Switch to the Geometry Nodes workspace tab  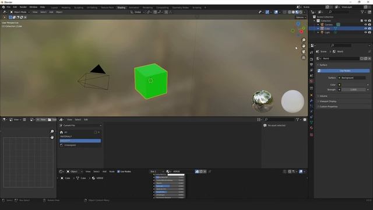(180, 8)
